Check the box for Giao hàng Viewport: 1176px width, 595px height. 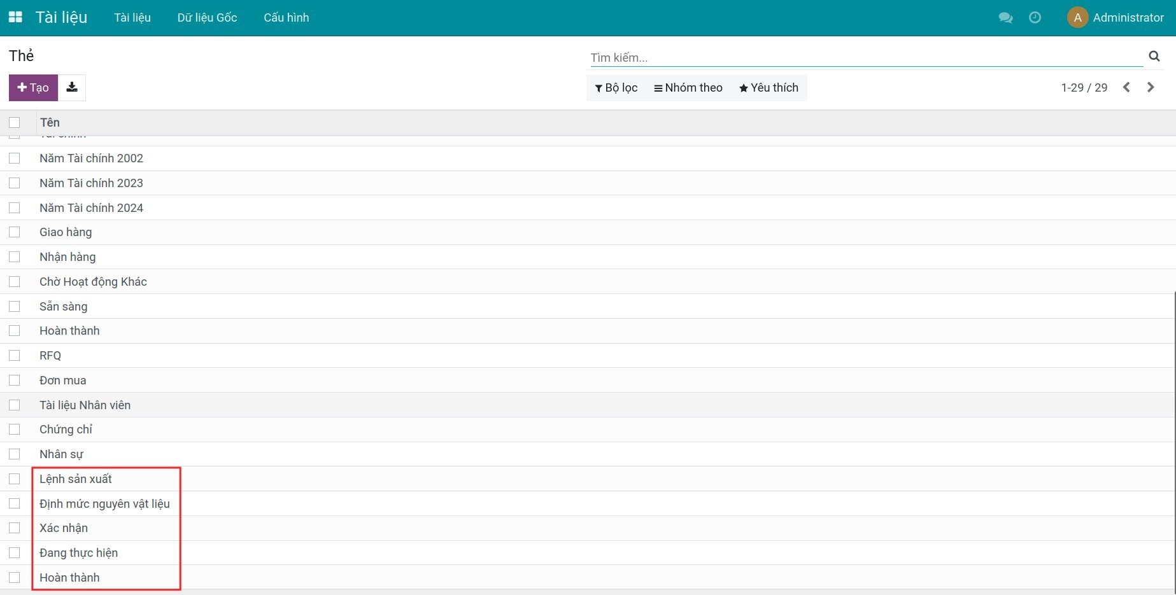click(x=15, y=232)
